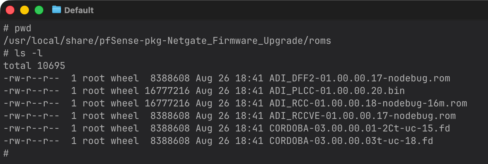Click the red close window button
488x164 pixels.
(x=10, y=10)
